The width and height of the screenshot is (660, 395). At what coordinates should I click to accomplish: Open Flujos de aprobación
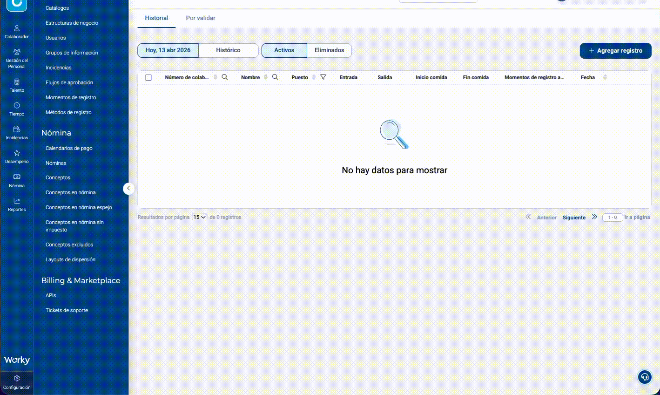69,82
